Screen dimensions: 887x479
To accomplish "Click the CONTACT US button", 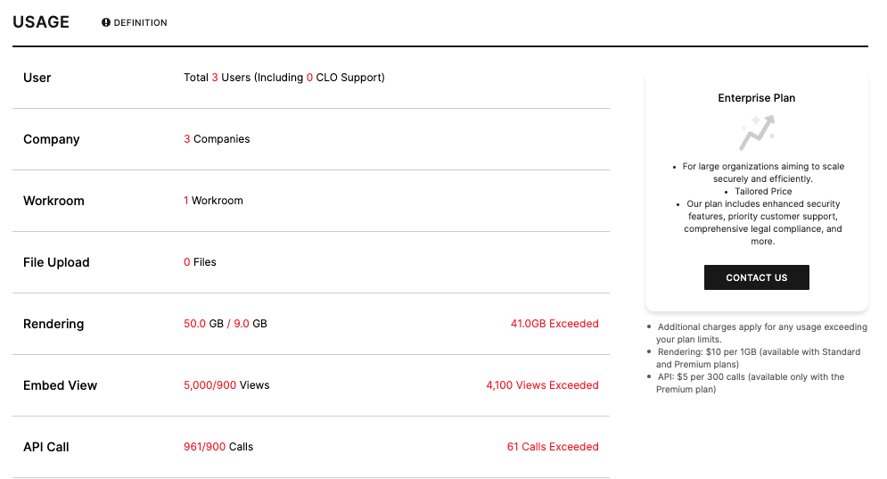I will click(x=756, y=277).
